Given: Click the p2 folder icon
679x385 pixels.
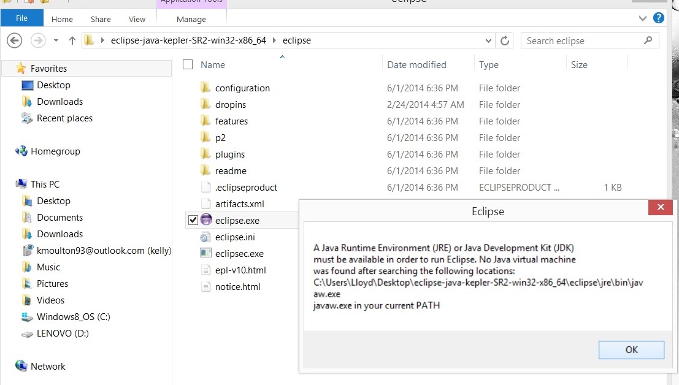Looking at the screenshot, I should point(205,137).
